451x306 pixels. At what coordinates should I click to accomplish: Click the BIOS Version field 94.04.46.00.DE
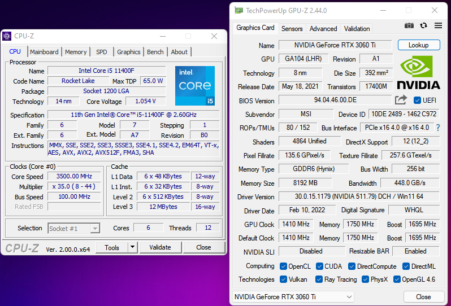click(335, 100)
